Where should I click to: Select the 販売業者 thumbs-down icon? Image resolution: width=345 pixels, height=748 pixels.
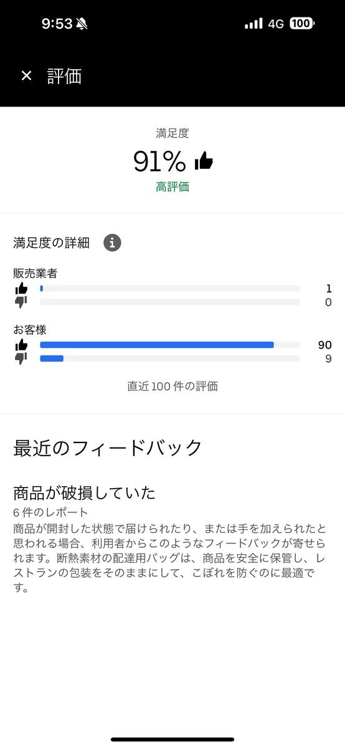[x=21, y=302]
